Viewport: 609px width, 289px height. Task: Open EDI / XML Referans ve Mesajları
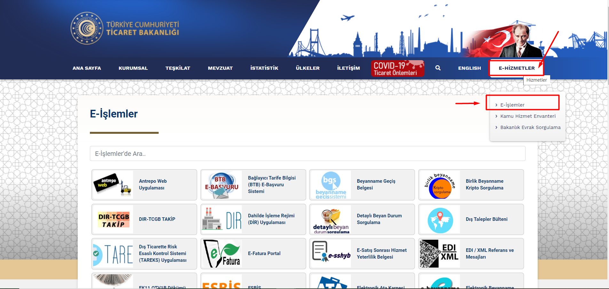point(490,253)
